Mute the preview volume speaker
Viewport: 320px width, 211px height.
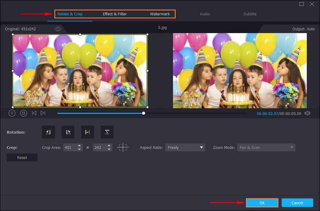(307, 113)
